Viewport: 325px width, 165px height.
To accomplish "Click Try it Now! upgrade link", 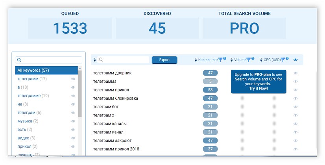I will tap(259, 89).
